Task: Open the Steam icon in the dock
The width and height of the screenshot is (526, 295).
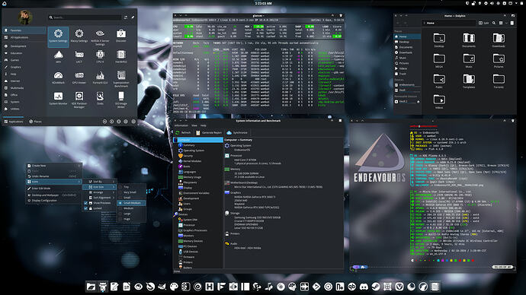Action: point(376,287)
